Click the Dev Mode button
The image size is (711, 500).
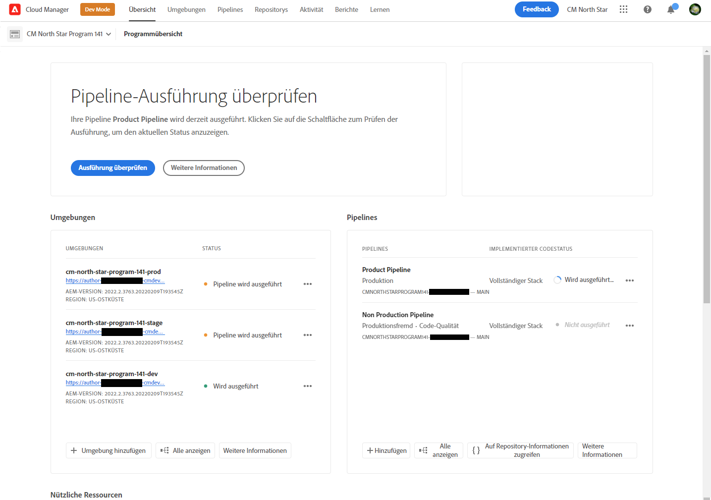click(98, 9)
